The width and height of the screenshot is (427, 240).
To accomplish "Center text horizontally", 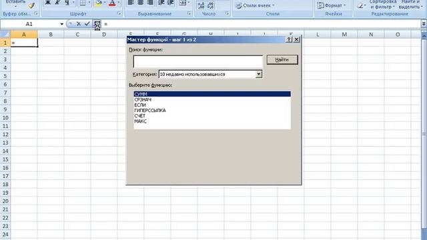I will pyautogui.click(x=141, y=3).
